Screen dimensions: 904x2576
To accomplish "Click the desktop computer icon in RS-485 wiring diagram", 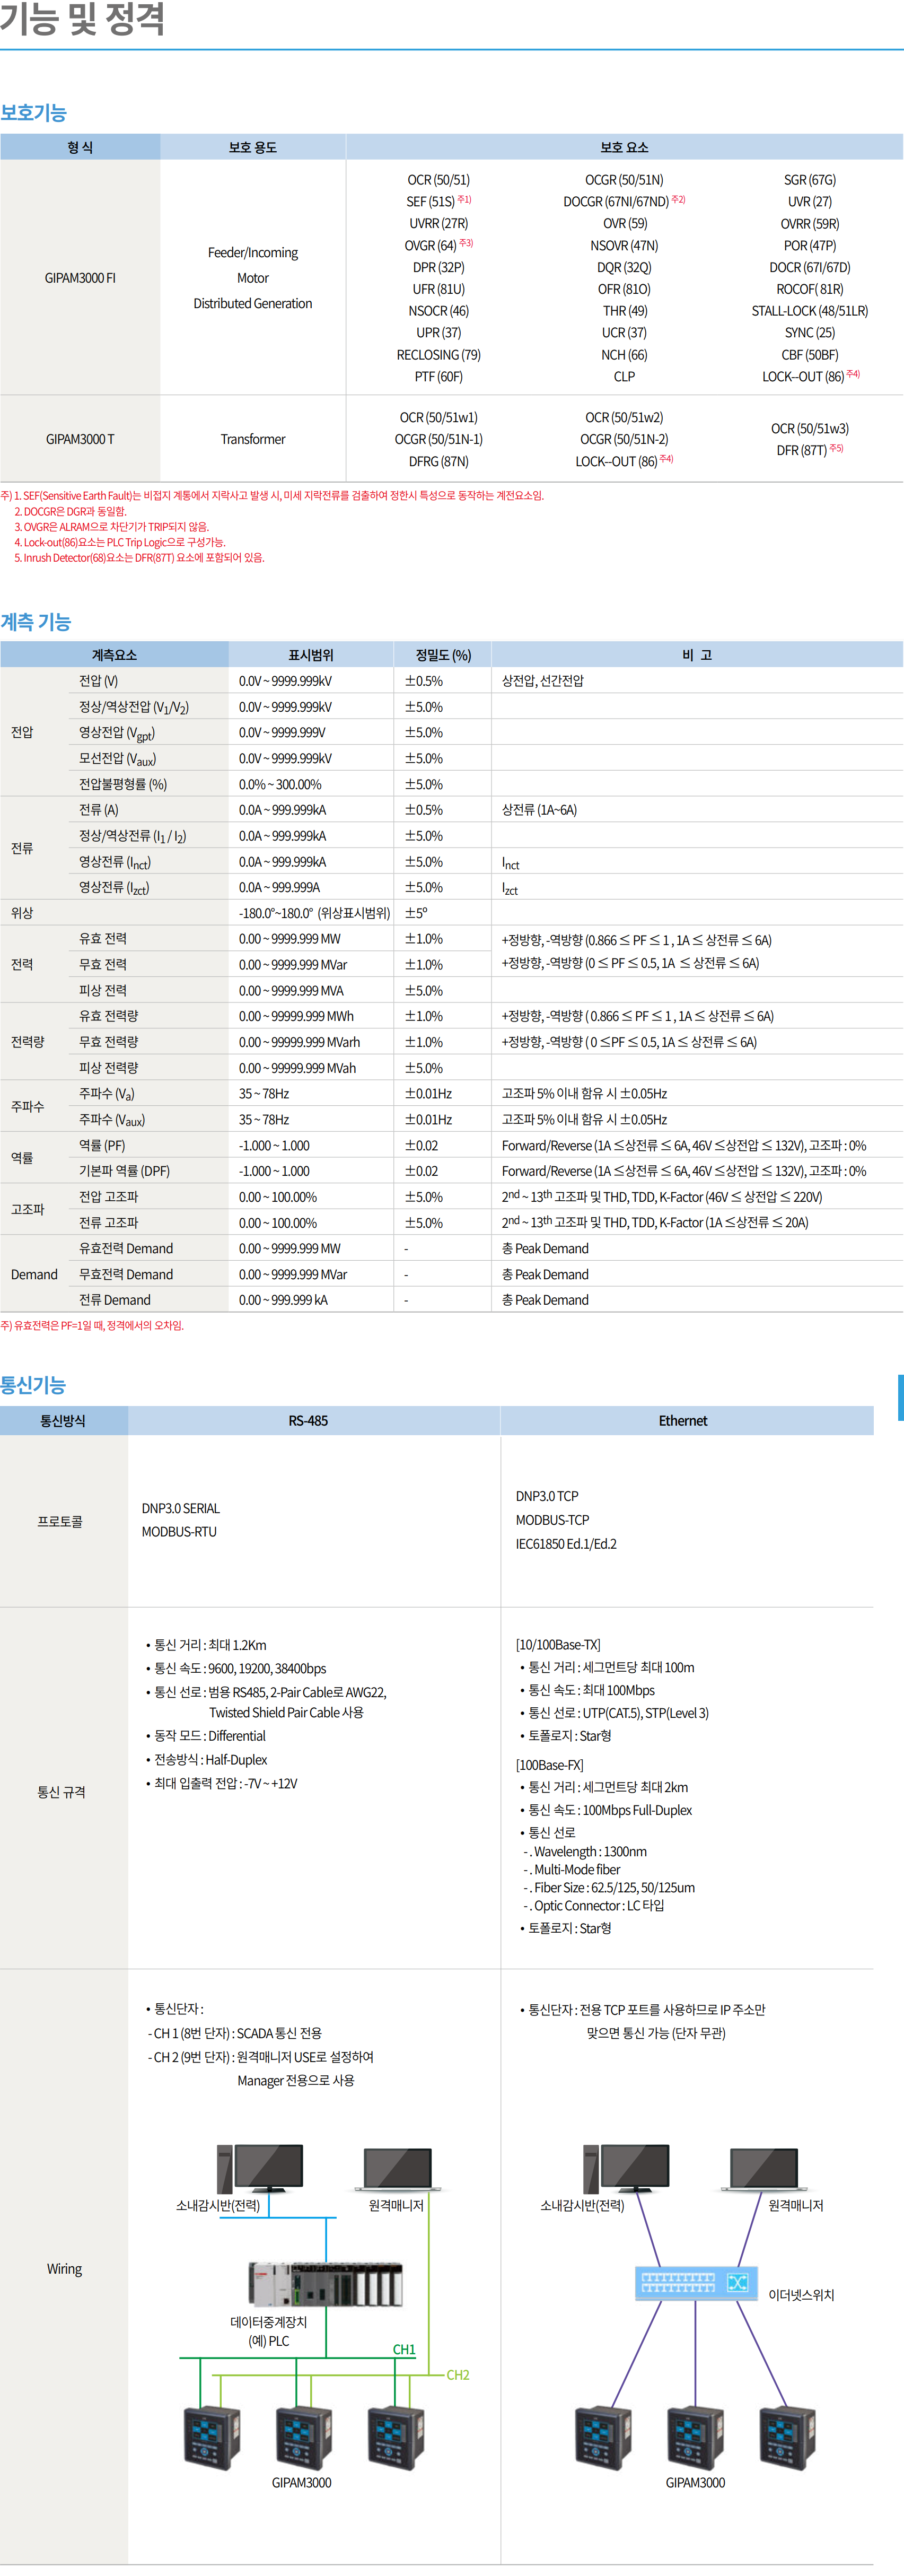I will click(x=259, y=2168).
